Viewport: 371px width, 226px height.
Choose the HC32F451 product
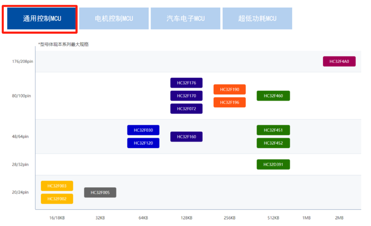tap(273, 130)
